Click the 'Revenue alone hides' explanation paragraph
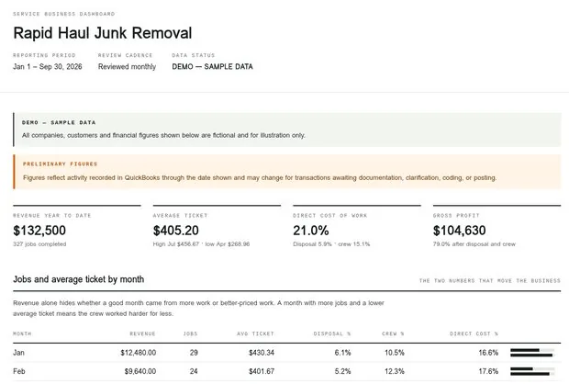The width and height of the screenshot is (569, 384). pos(198,308)
